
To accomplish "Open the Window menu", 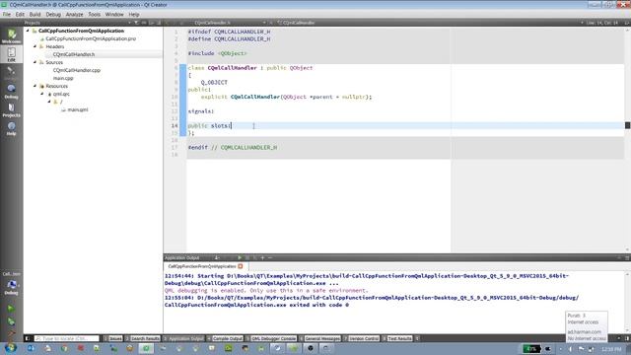I will pos(114,14).
